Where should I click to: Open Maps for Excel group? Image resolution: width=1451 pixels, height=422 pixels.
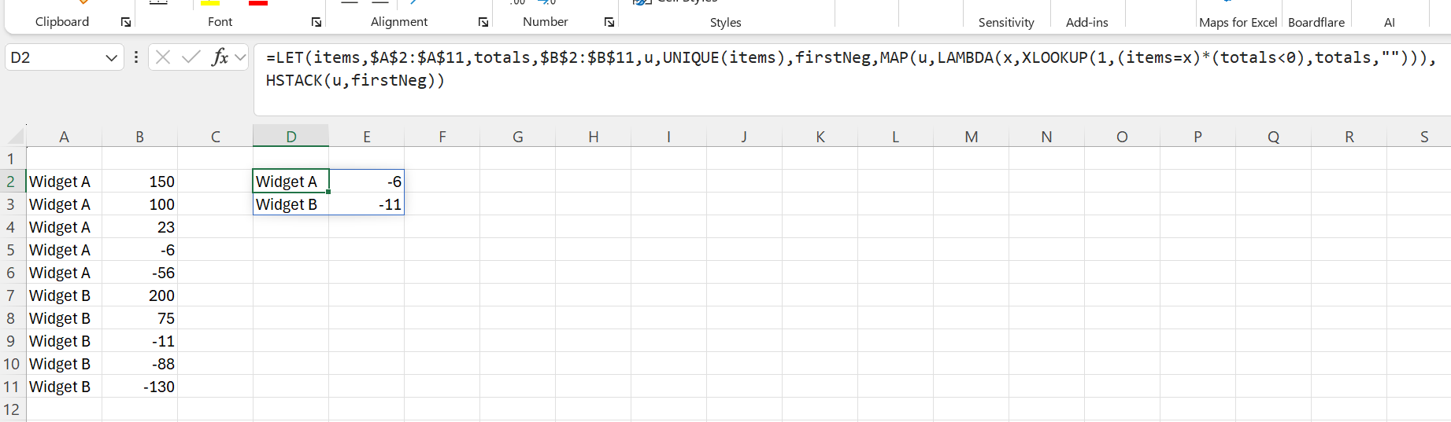pos(1238,22)
